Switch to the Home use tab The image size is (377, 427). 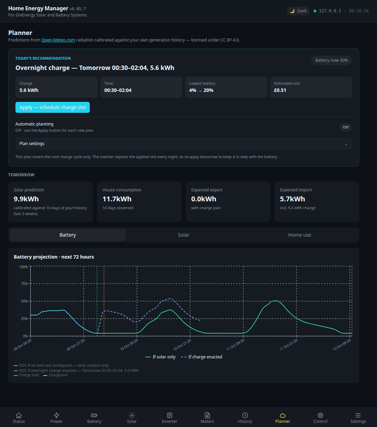point(300,235)
